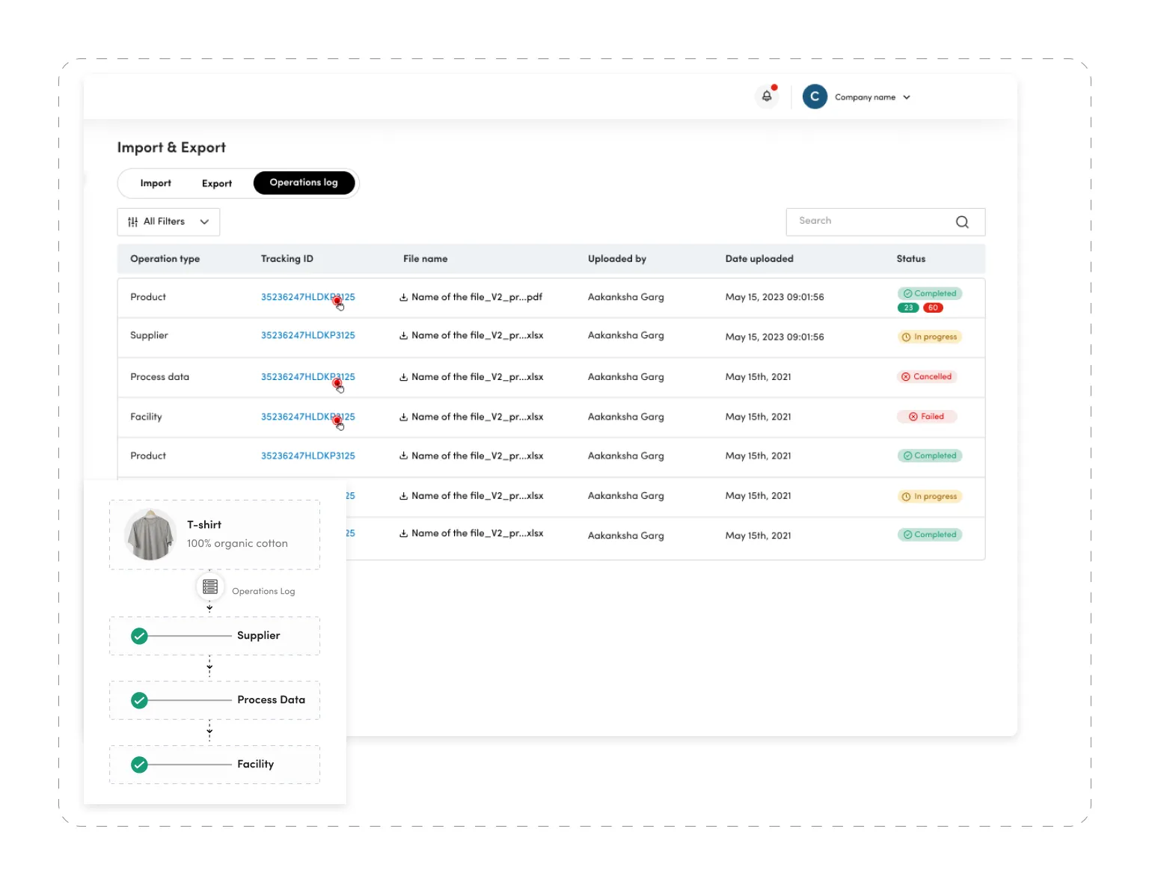Click the Date uploaded column header
The height and width of the screenshot is (885, 1149).
click(759, 259)
